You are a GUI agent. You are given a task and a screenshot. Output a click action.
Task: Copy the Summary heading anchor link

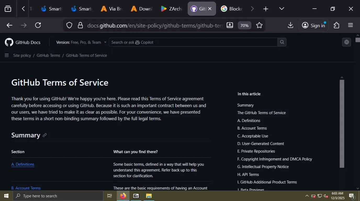[x=44, y=135]
